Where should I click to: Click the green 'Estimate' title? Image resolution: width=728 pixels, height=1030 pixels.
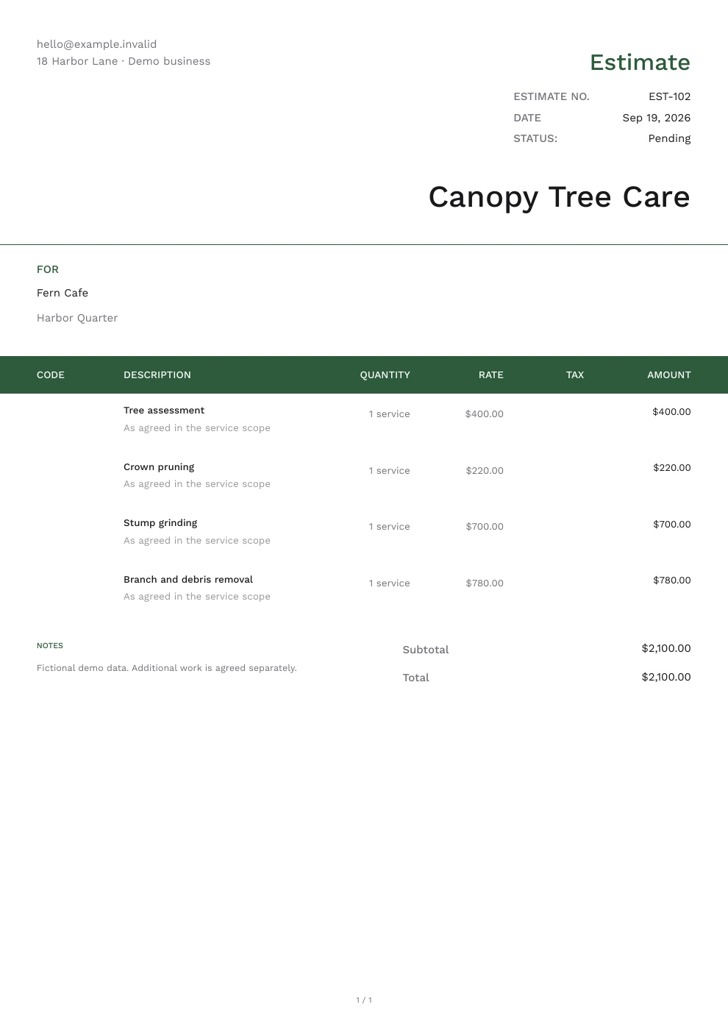[x=640, y=63]
